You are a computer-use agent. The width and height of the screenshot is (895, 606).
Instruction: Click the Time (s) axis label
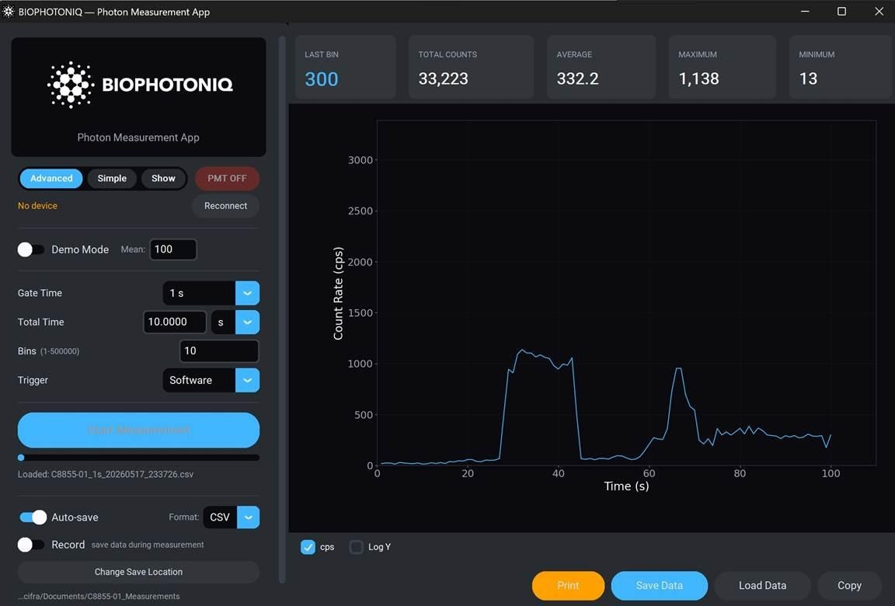pyautogui.click(x=626, y=486)
